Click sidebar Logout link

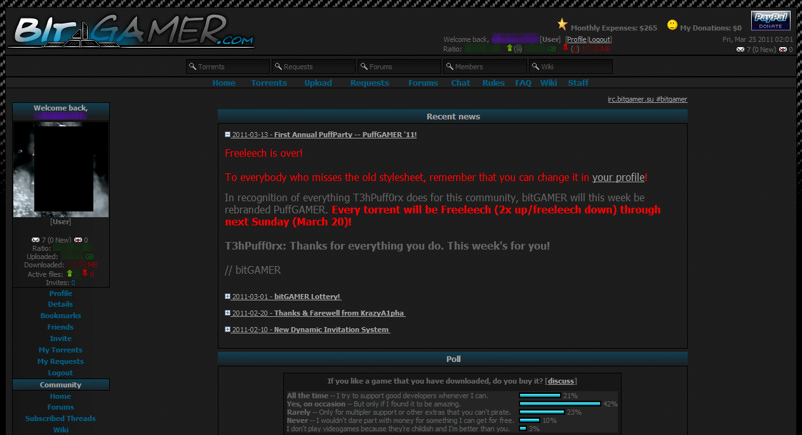(x=61, y=373)
